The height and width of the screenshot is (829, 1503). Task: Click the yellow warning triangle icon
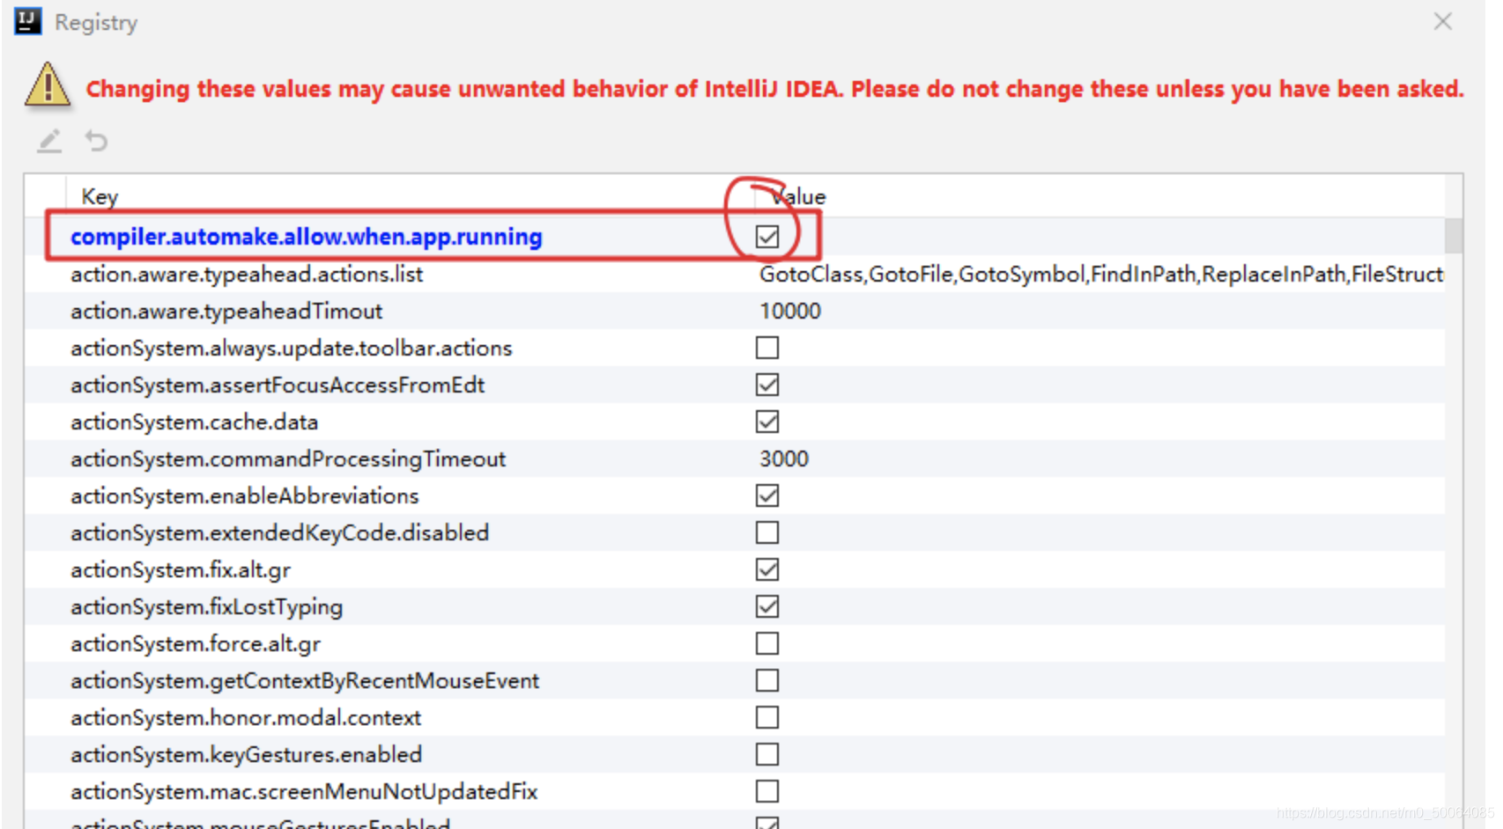[x=48, y=85]
